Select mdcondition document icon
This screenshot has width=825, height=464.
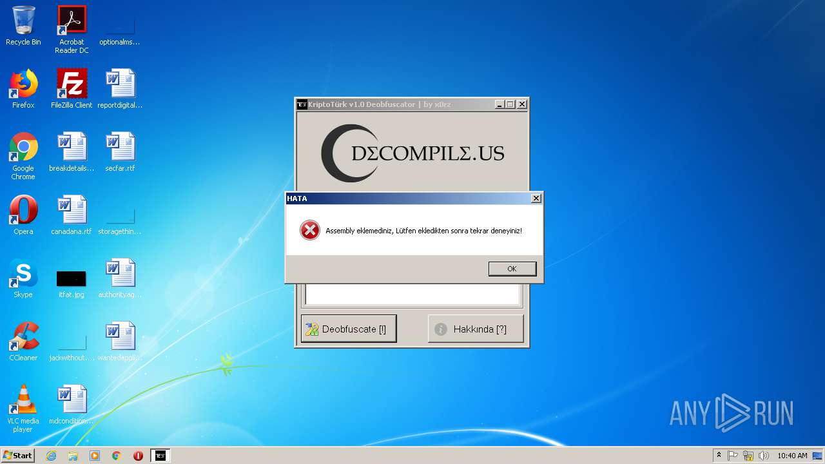point(72,405)
